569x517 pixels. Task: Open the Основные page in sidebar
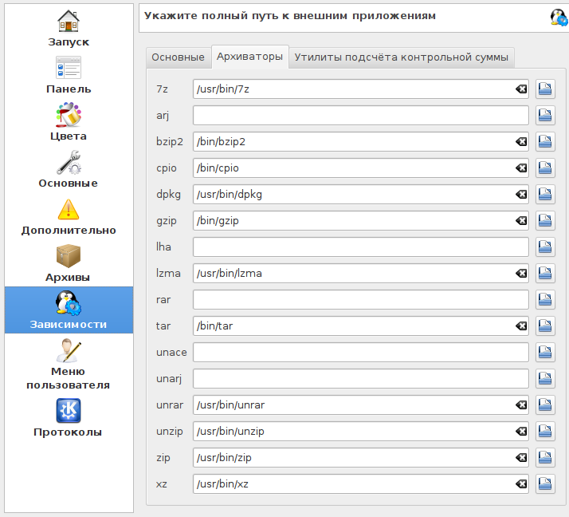[69, 170]
